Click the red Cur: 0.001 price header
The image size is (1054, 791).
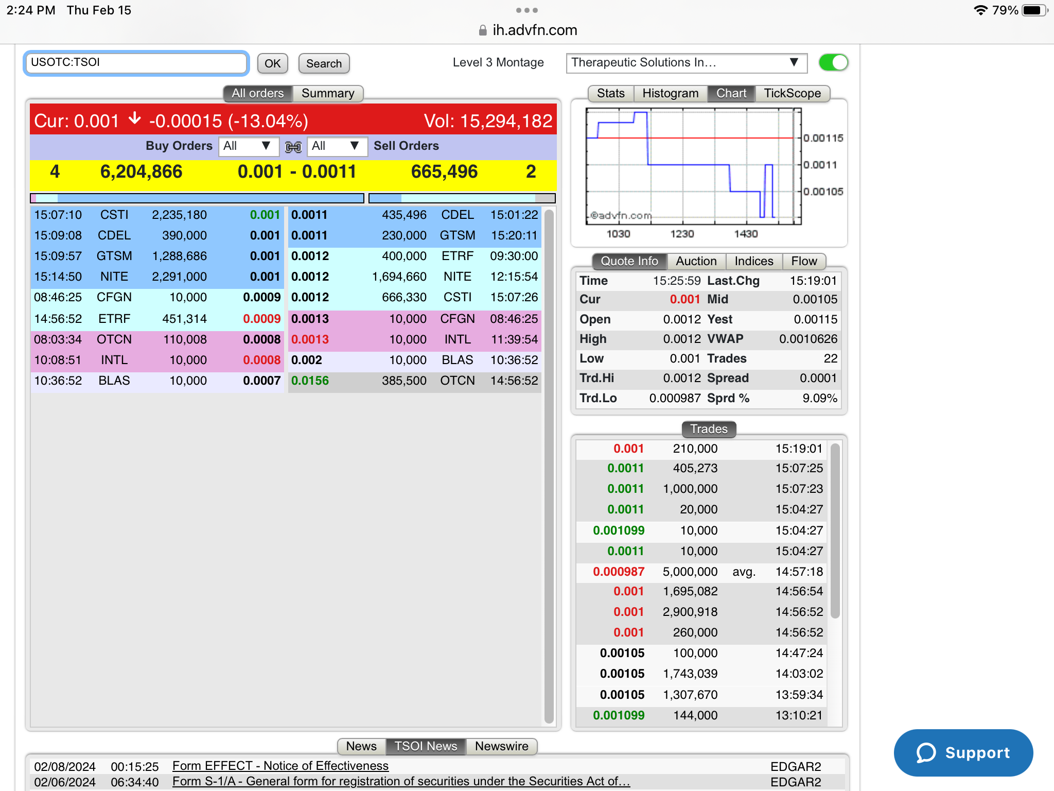171,121
